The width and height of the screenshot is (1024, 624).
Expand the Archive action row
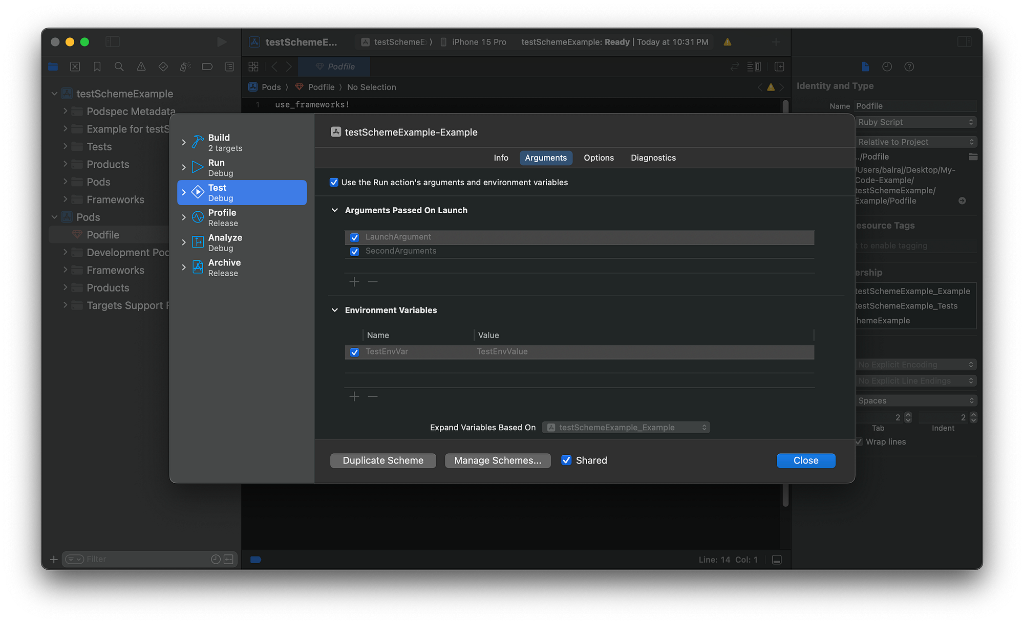184,268
